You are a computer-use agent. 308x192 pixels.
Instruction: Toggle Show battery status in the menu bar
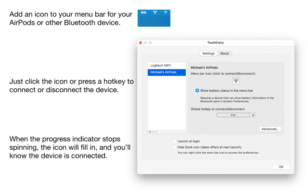(197, 90)
